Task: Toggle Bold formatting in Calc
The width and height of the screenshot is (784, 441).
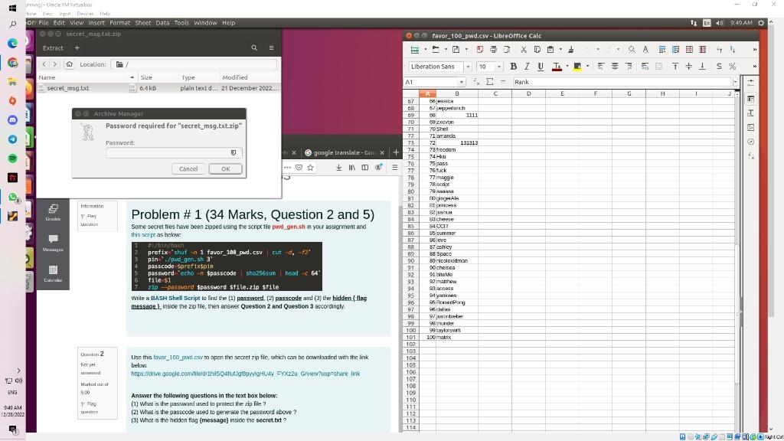Action: click(x=514, y=67)
